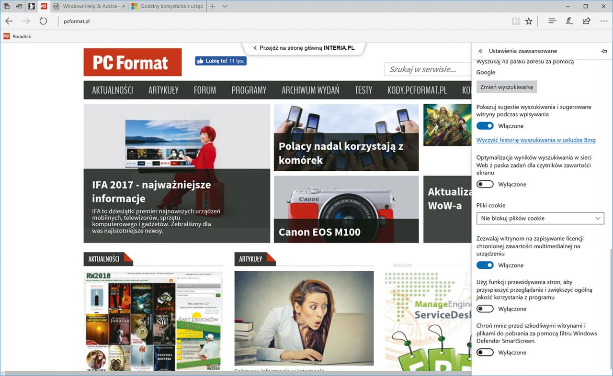Screen dimensions: 613x376
Task: Click the game character artwork thumbnail
Action: tap(447, 125)
